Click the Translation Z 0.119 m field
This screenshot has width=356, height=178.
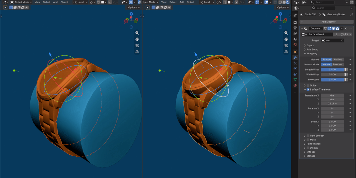332,104
